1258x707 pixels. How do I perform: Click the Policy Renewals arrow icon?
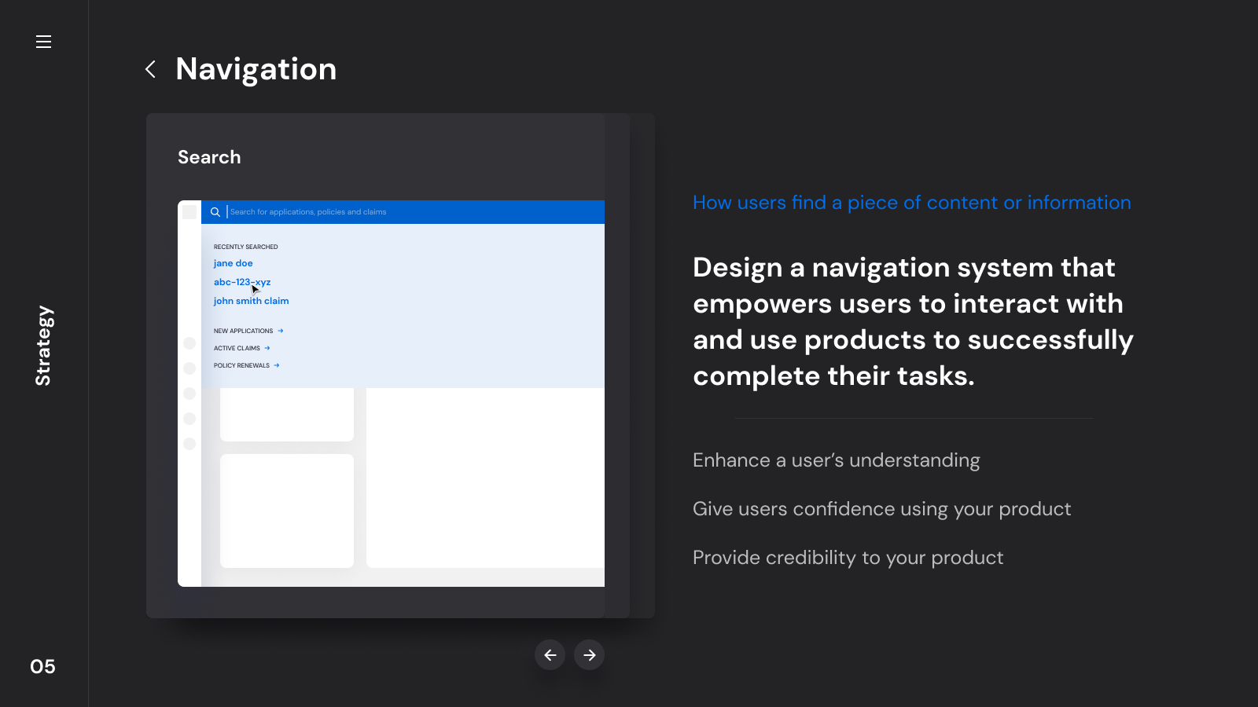(277, 365)
